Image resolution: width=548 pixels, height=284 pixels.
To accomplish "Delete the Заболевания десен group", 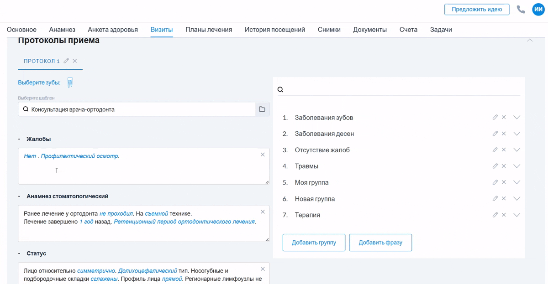I will point(504,134).
